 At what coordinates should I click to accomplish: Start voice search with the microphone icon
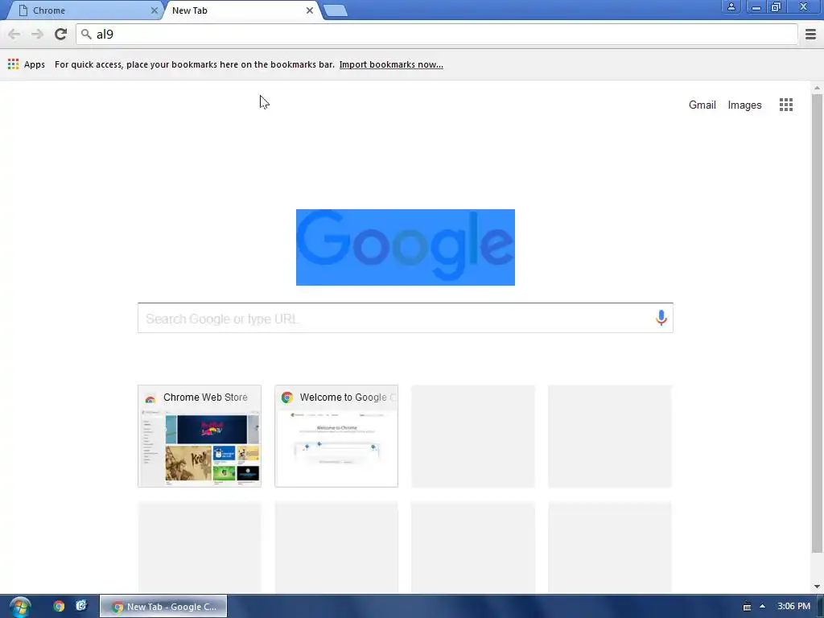click(661, 318)
